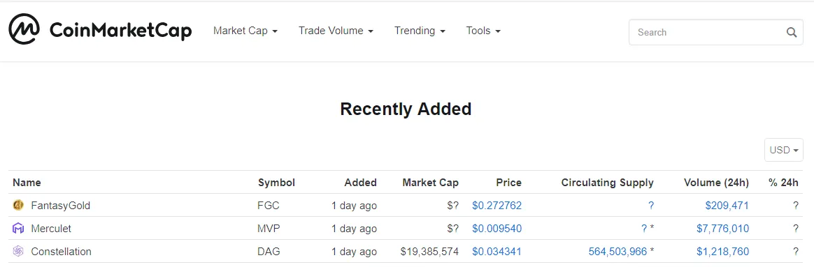The width and height of the screenshot is (814, 267).
Task: Expand the Trade Volume menu
Action: pyautogui.click(x=336, y=31)
